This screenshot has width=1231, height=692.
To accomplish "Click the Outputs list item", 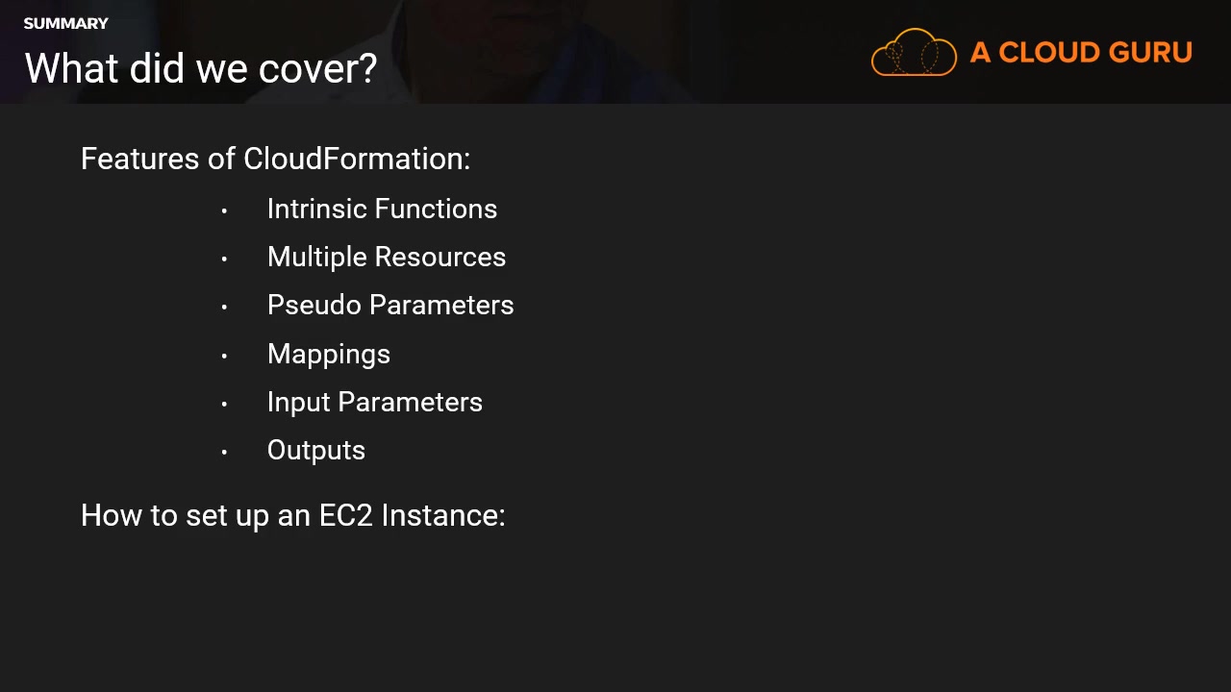I will click(315, 450).
